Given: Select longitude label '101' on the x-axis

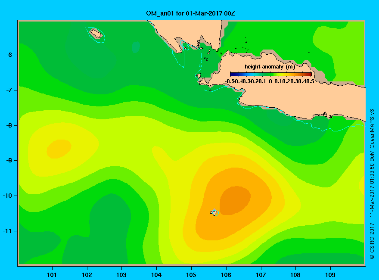Looking at the screenshot, I should [x=52, y=275].
